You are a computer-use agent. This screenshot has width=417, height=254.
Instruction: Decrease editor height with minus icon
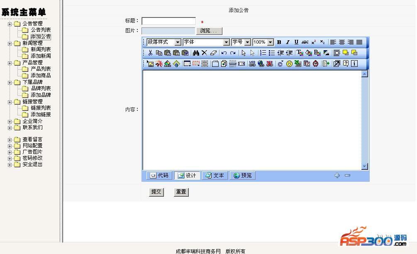pyautogui.click(x=347, y=175)
